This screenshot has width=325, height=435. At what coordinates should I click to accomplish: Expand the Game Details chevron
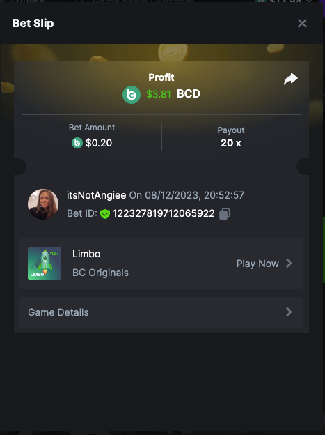[289, 312]
